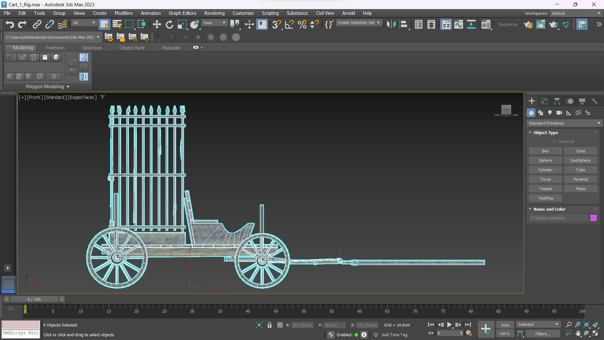Click the current frame number field
The height and width of the screenshot is (340, 604).
[448, 333]
